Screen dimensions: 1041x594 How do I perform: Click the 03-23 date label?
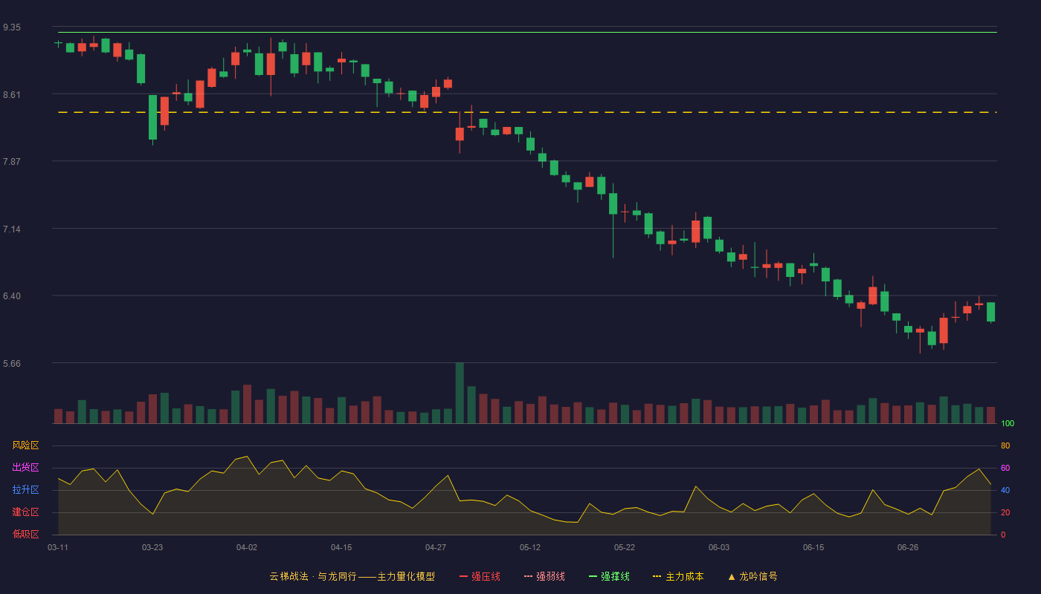coord(152,547)
